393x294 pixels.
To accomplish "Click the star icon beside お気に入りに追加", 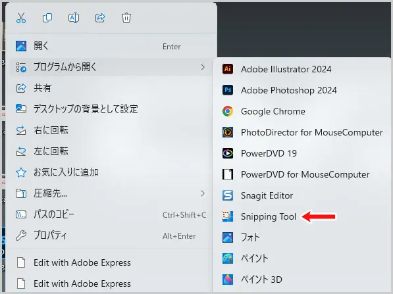I will pos(21,172).
